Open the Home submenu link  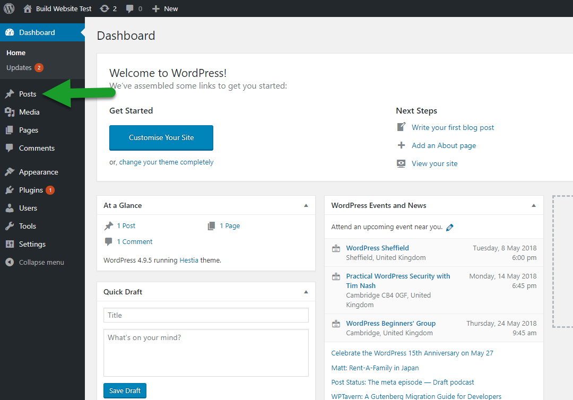pyautogui.click(x=16, y=53)
